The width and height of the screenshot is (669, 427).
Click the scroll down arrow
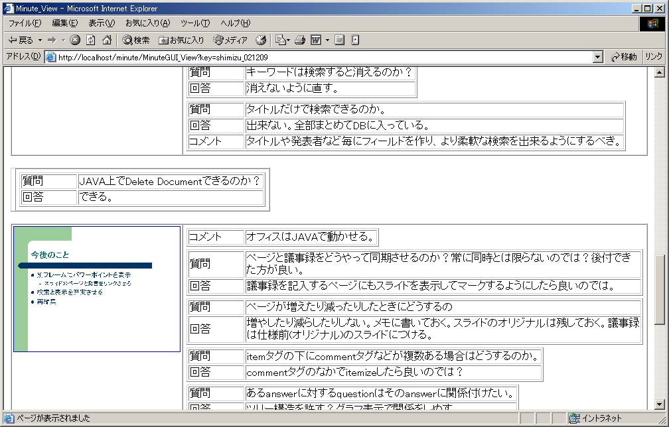659,404
